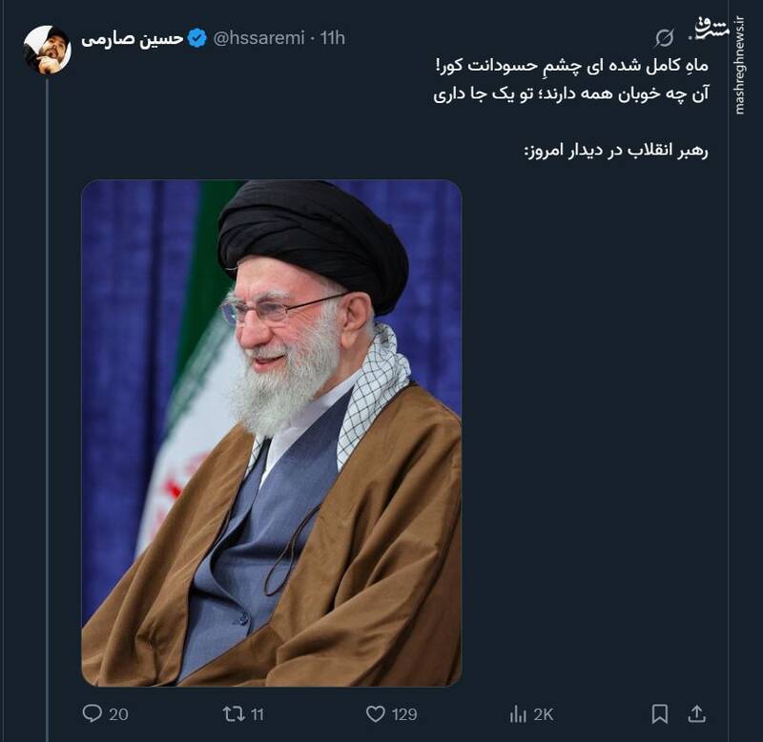Viewport: 763px width, 742px height.
Task: Click the reply speech bubble icon
Action: point(92,713)
